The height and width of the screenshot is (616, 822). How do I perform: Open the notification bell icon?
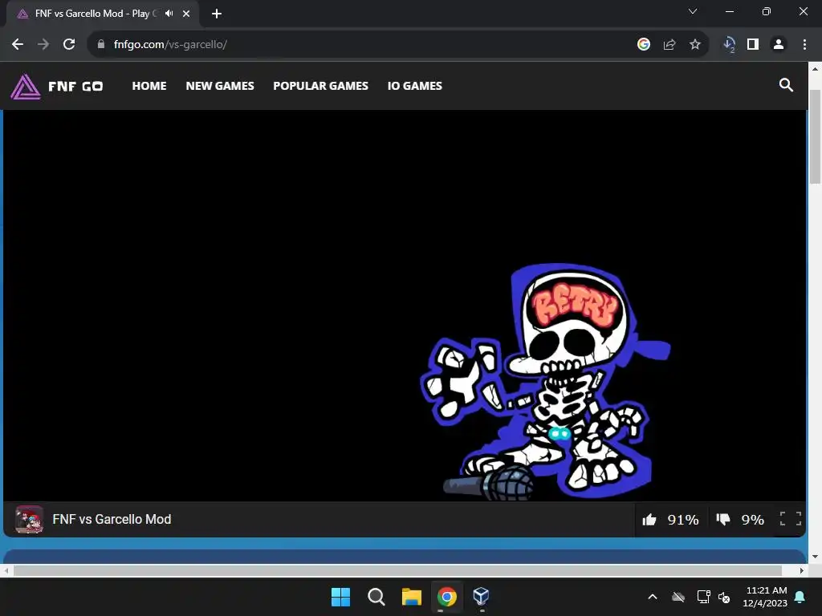tap(800, 597)
